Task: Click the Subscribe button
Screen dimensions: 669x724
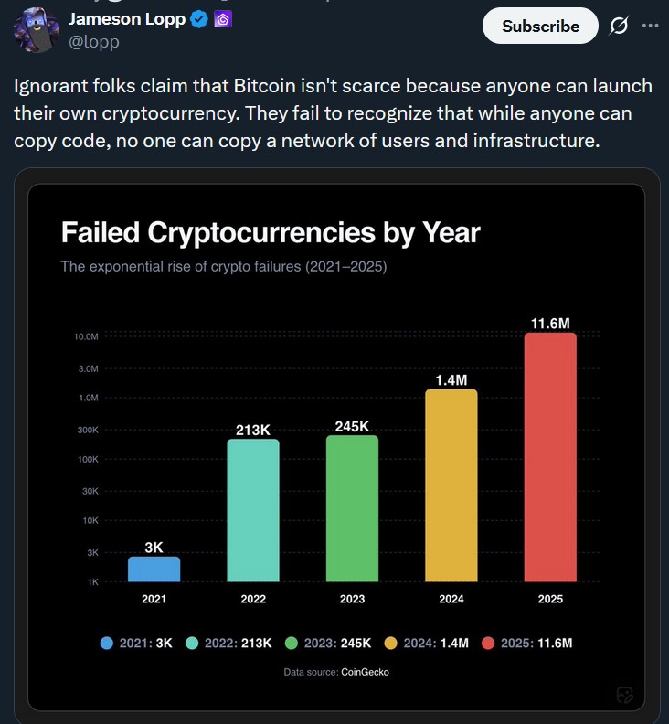Action: [540, 26]
